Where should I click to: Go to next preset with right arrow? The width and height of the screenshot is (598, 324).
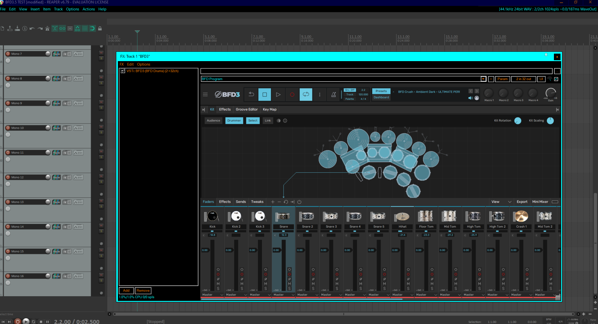click(x=477, y=91)
